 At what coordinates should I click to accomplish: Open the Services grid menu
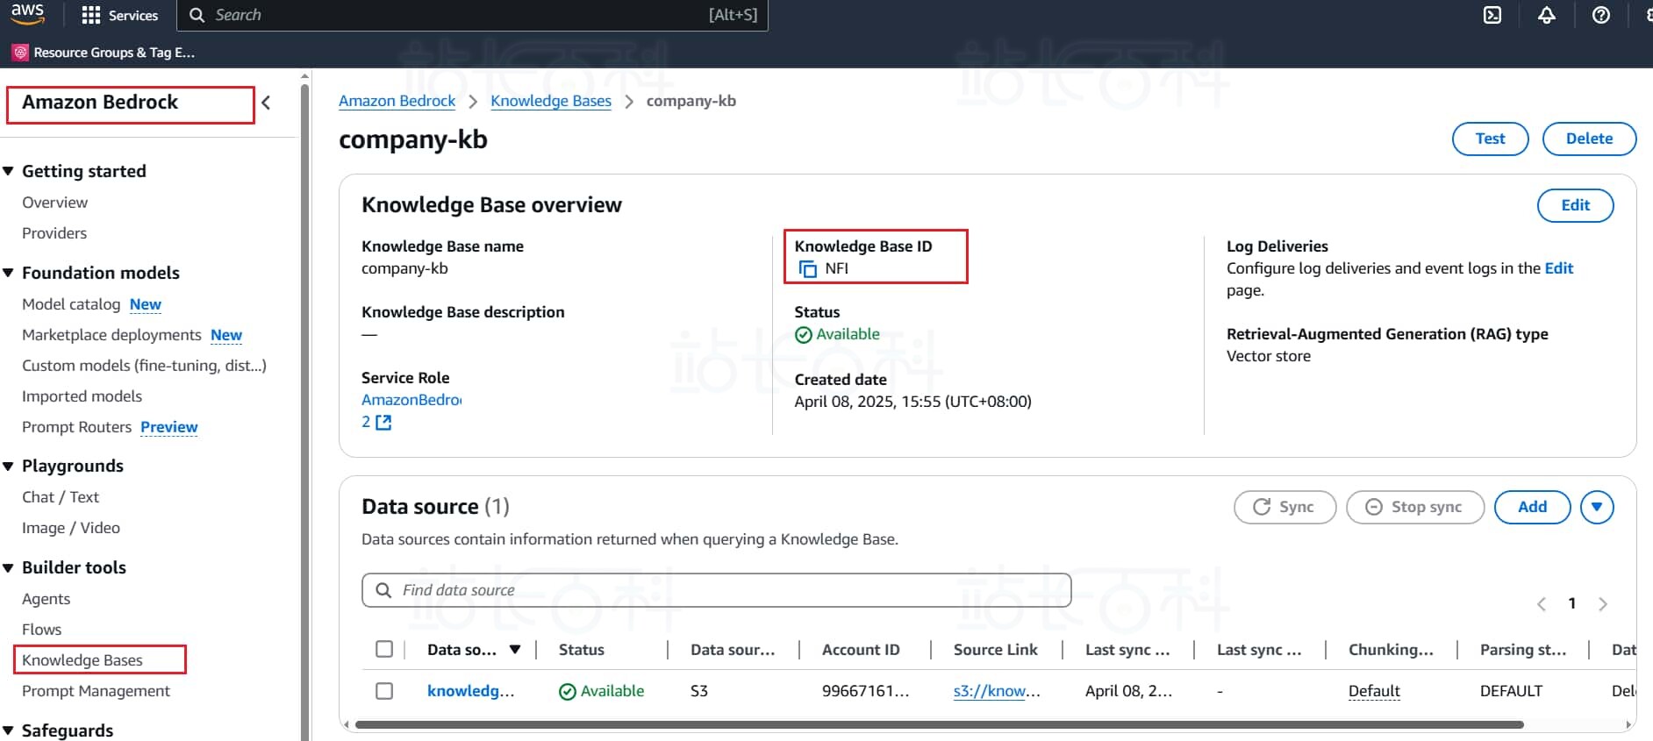coord(119,15)
